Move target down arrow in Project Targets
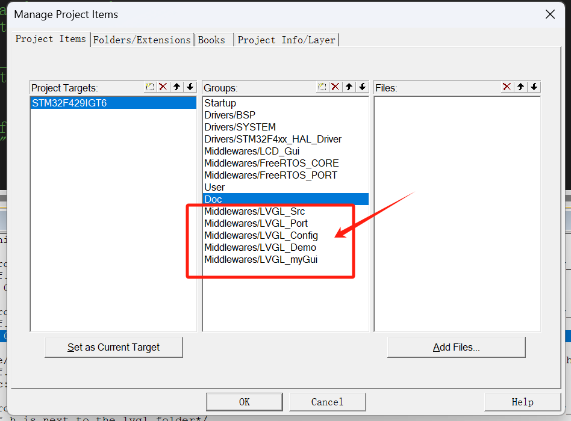 (x=190, y=87)
